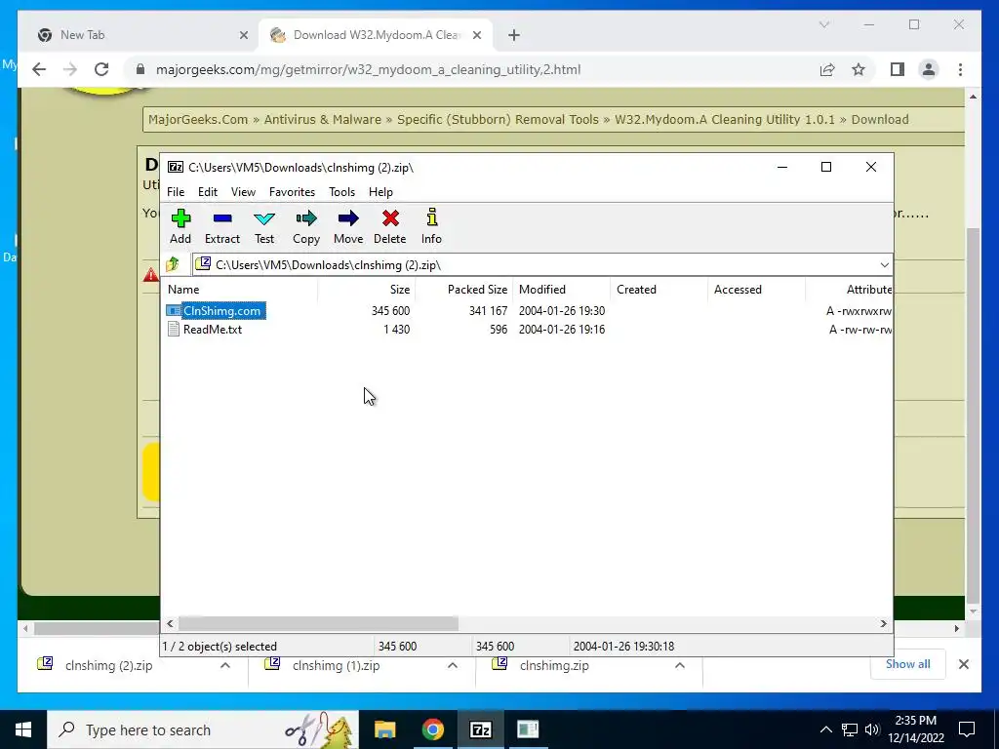Open Chrome from the taskbar
999x749 pixels.
432,729
